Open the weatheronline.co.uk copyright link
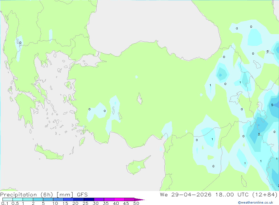 pos(256,202)
